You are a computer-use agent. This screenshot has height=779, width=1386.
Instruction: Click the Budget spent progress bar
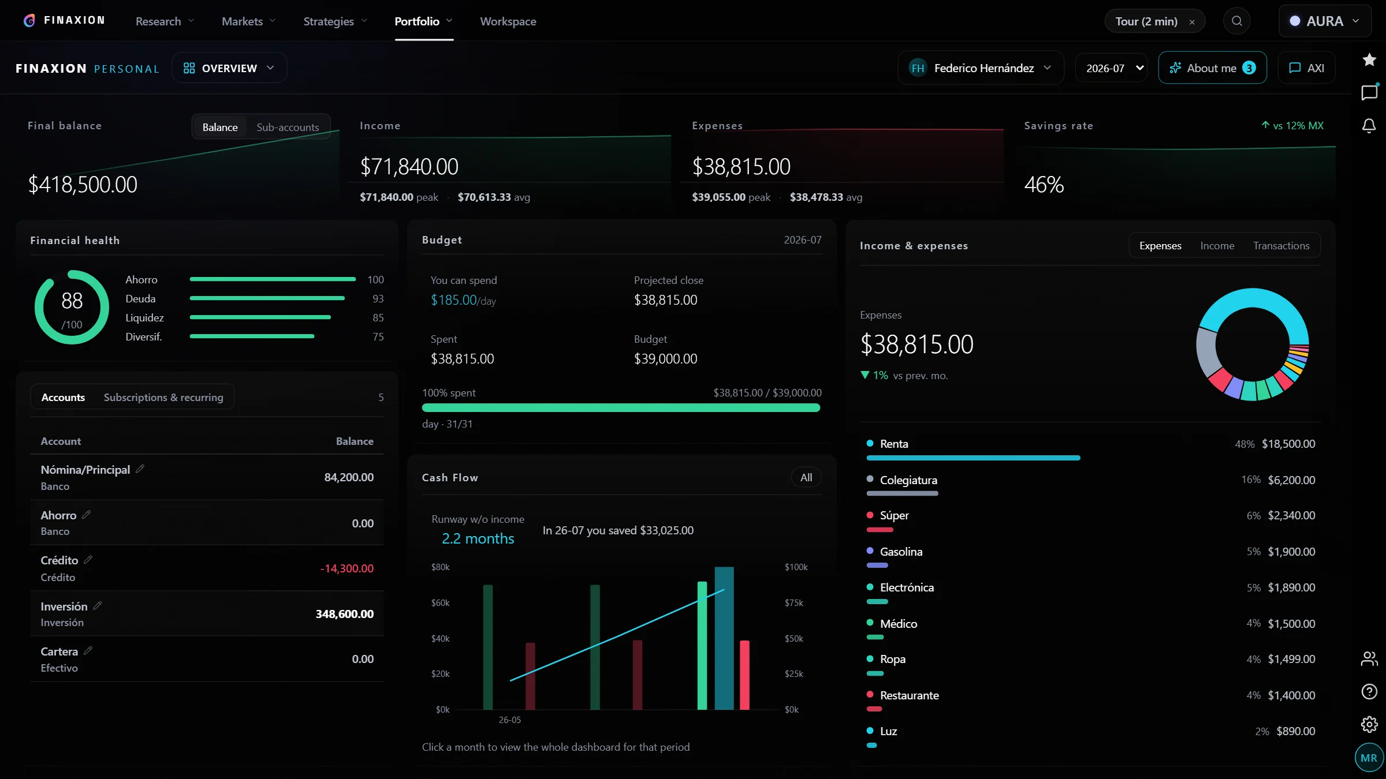pos(621,408)
